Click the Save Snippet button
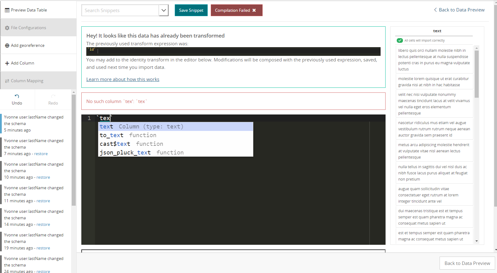Image resolution: width=497 pixels, height=273 pixels. (191, 10)
